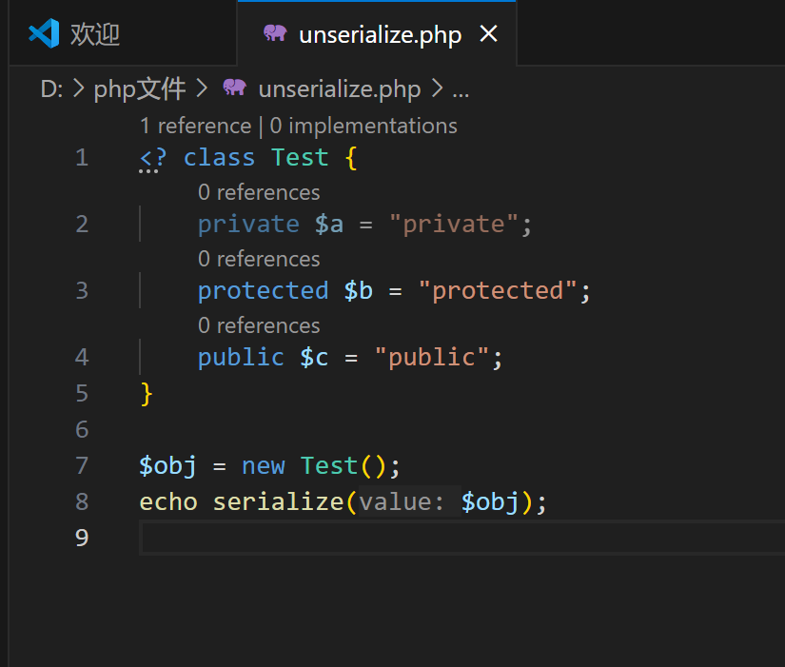The height and width of the screenshot is (667, 785).
Task: Click the '<?' opening tag
Action: click(x=152, y=158)
